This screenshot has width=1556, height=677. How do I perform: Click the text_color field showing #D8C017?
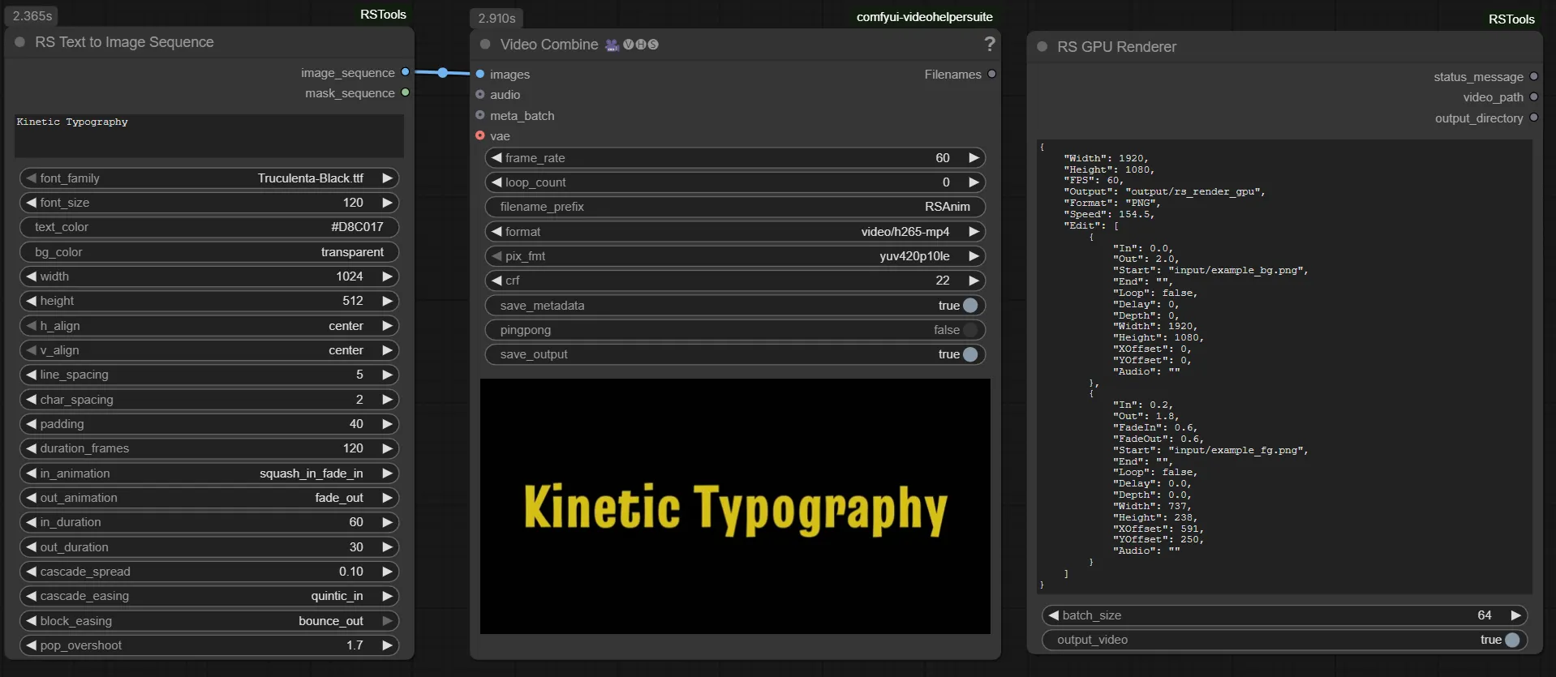click(x=209, y=227)
